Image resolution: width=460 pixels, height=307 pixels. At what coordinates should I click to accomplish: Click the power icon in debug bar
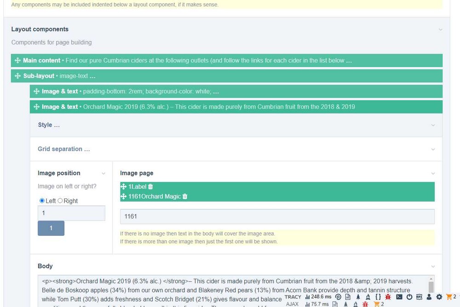pyautogui.click(x=409, y=297)
